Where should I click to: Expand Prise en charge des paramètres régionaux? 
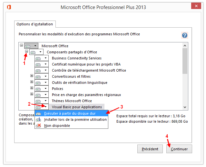pyautogui.click(x=32, y=94)
